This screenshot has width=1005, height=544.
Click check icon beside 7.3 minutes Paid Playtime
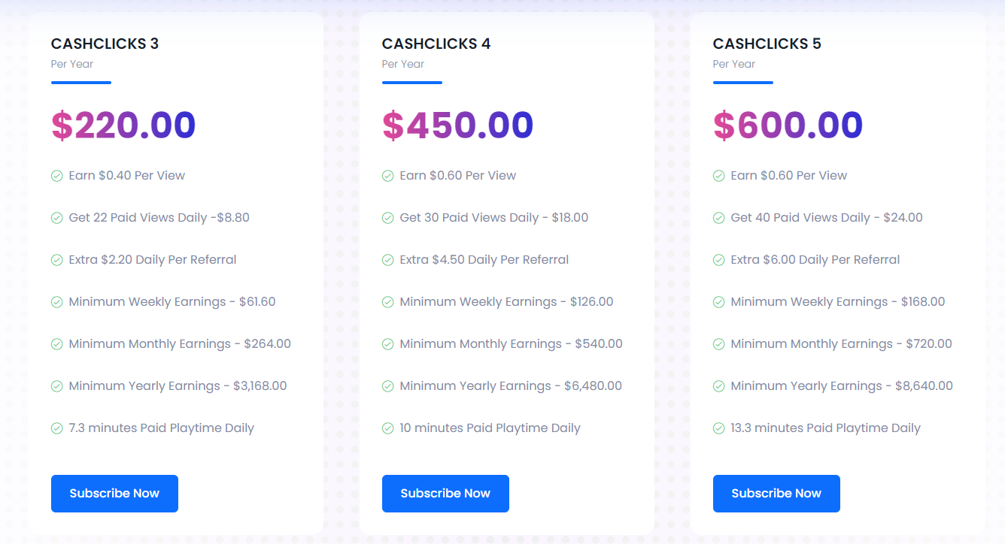pos(56,428)
